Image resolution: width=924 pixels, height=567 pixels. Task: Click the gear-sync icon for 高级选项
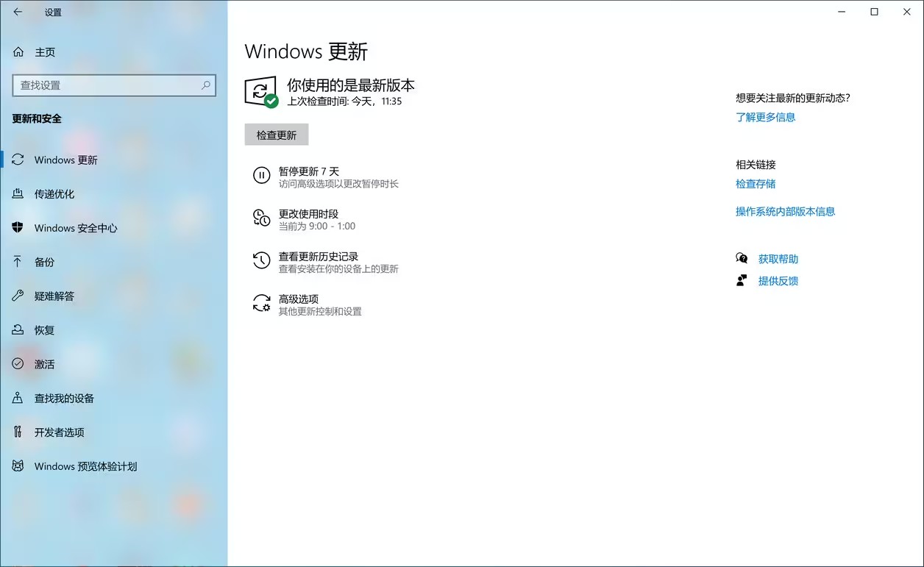(x=261, y=303)
